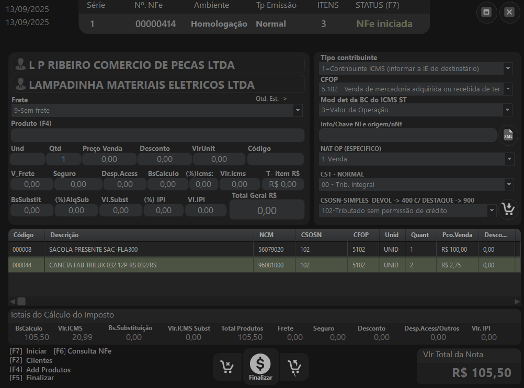Click the person icon beside LAMPADINHA MATERIAIS
Image resolution: width=524 pixels, height=388 pixels.
tap(21, 85)
